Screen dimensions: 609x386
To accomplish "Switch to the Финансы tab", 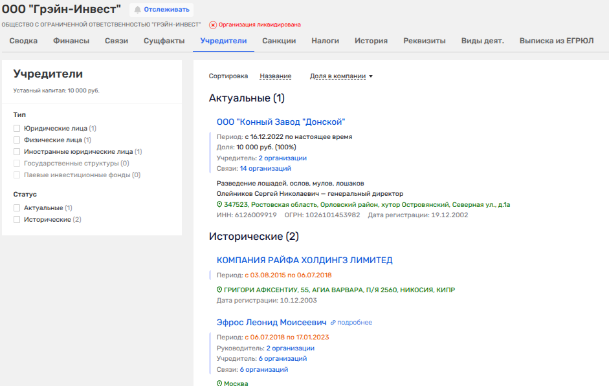I will [x=71, y=41].
